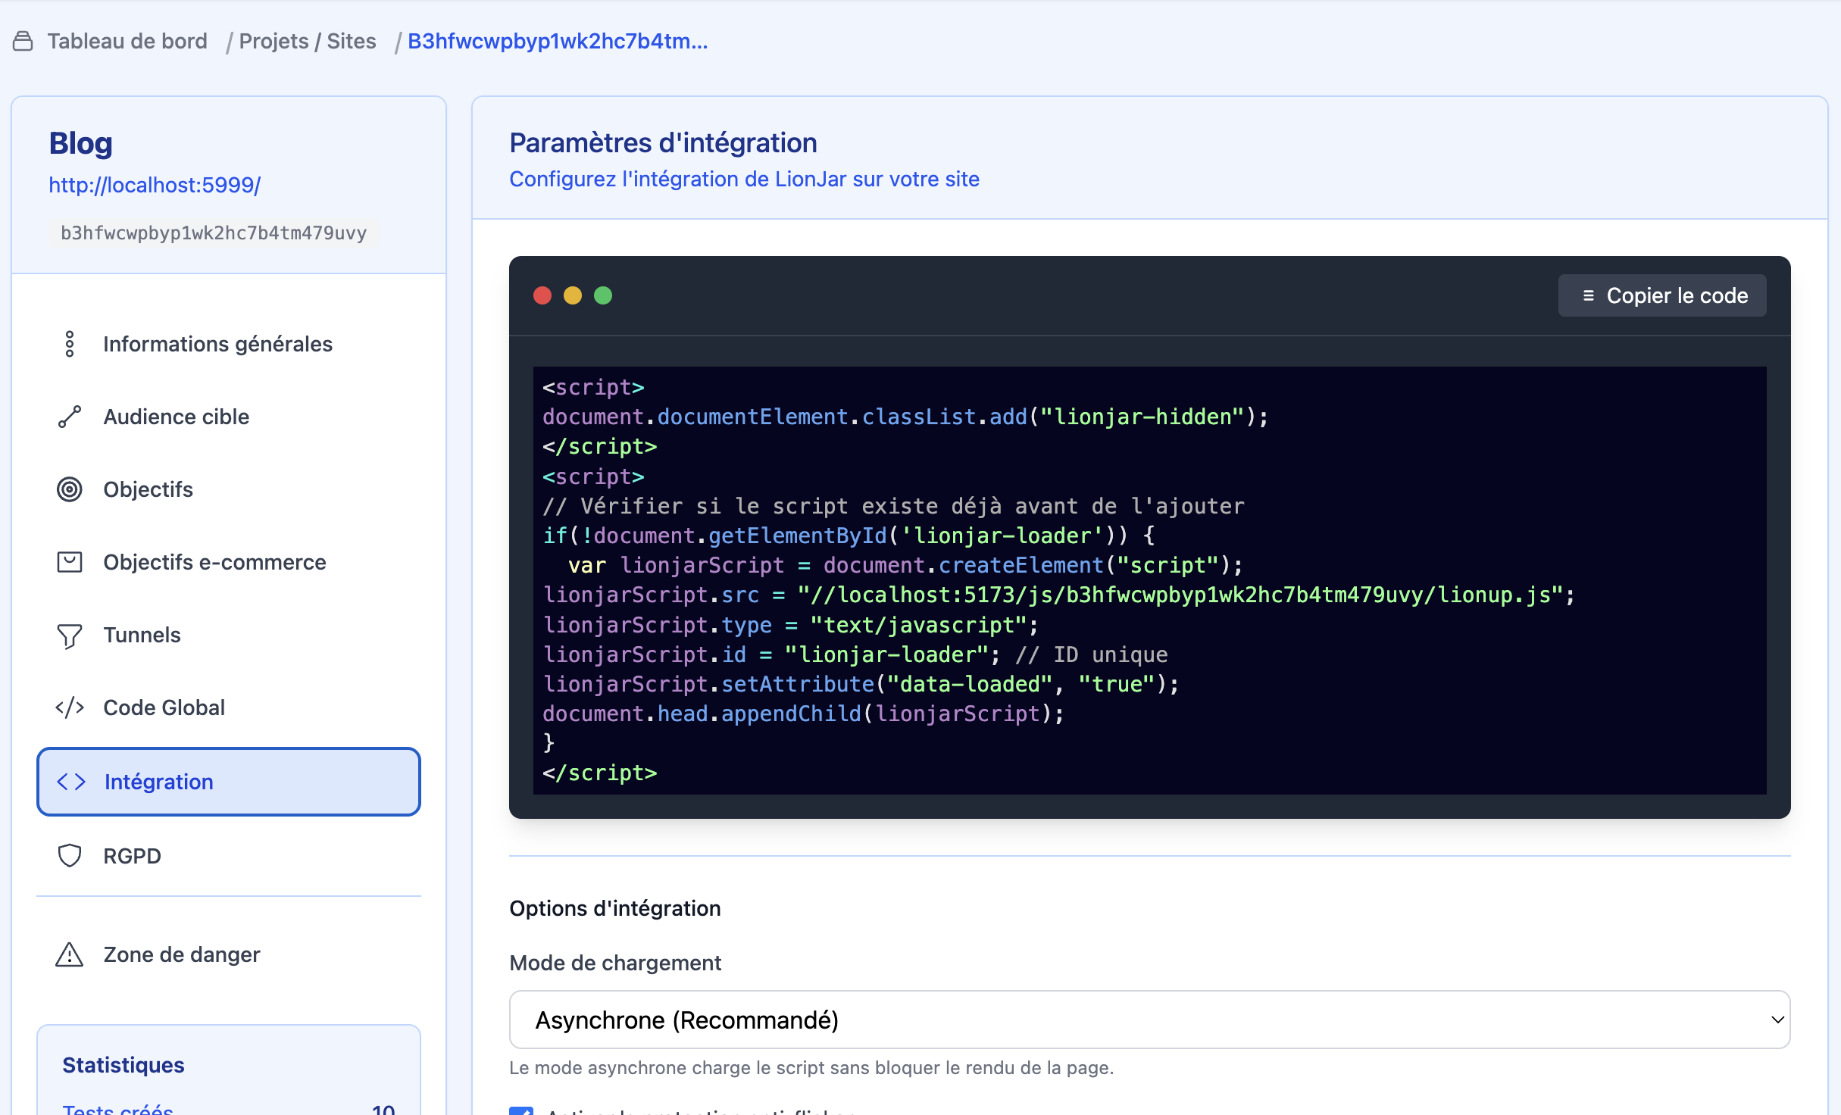
Task: Click the yellow dot in code window
Action: click(573, 295)
